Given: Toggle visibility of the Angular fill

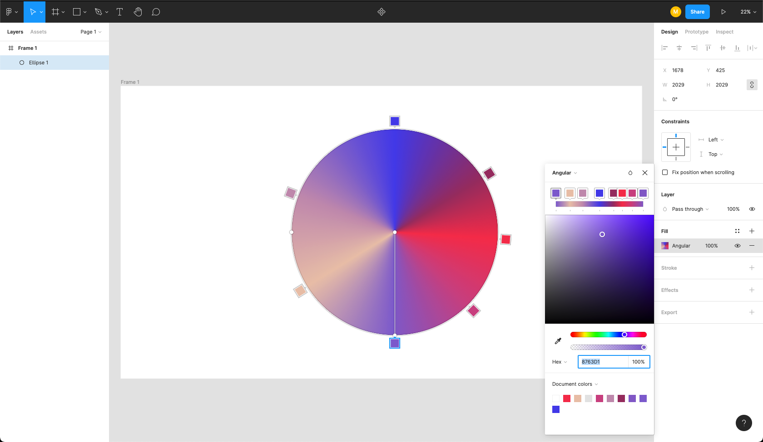Looking at the screenshot, I should (x=738, y=246).
